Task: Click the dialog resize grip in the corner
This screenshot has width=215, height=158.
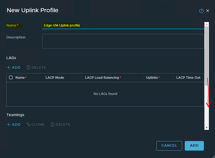Action: (x=213, y=156)
